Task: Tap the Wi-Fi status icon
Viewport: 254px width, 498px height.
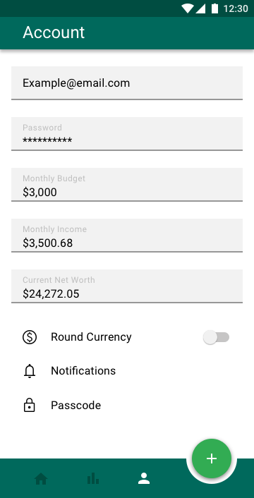Action: pyautogui.click(x=188, y=8)
